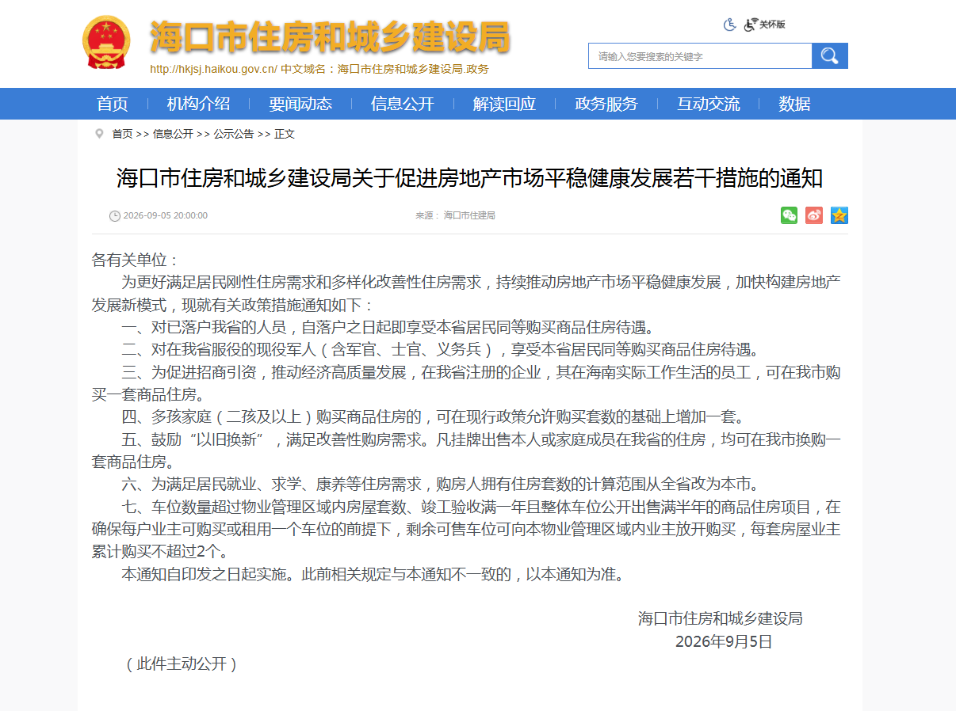Open the 解读回应 navigation tab
Image resolution: width=956 pixels, height=711 pixels.
(504, 104)
